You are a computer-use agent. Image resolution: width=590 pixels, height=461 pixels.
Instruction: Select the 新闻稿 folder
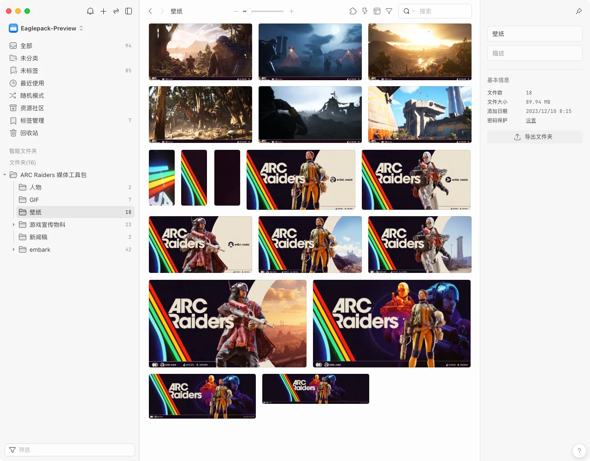pos(75,237)
